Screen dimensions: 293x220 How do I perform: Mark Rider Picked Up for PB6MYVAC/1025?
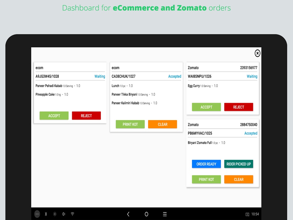[x=239, y=164]
